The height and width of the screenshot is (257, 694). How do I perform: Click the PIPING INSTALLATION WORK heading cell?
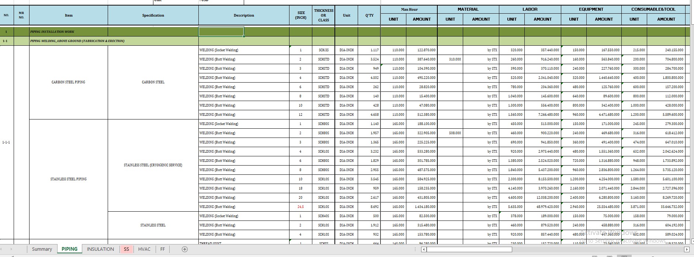[x=68, y=32]
